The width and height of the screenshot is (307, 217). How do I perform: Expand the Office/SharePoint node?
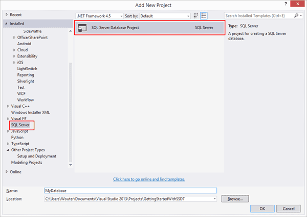pyautogui.click(x=14, y=37)
